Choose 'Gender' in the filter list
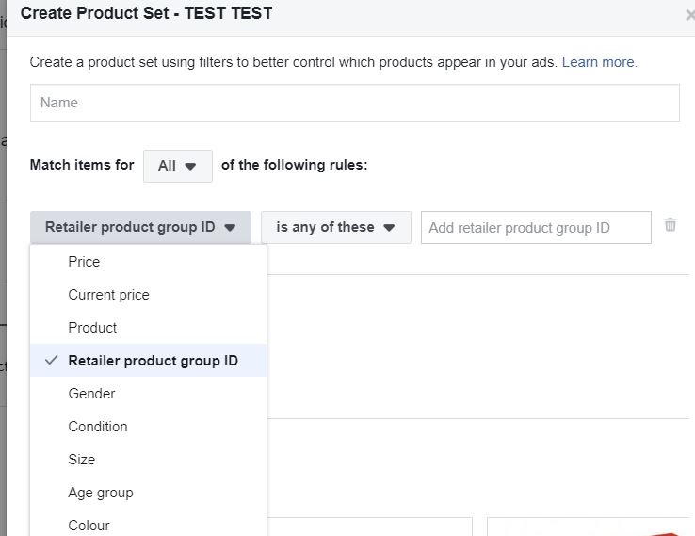 [91, 394]
